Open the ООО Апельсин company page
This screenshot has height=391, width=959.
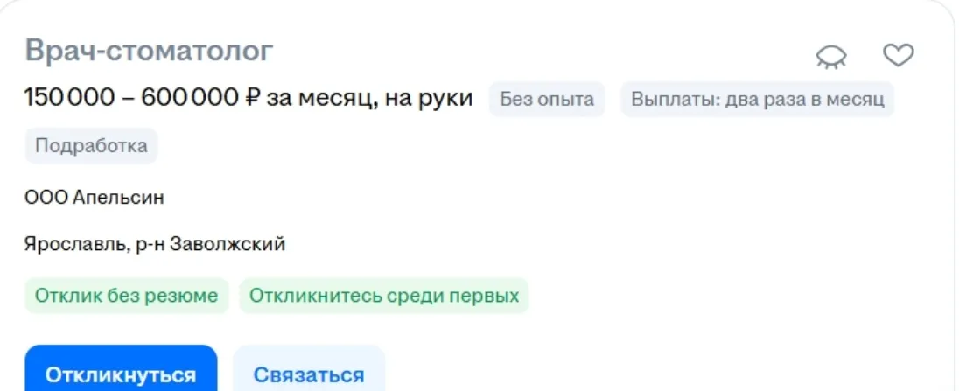click(94, 198)
